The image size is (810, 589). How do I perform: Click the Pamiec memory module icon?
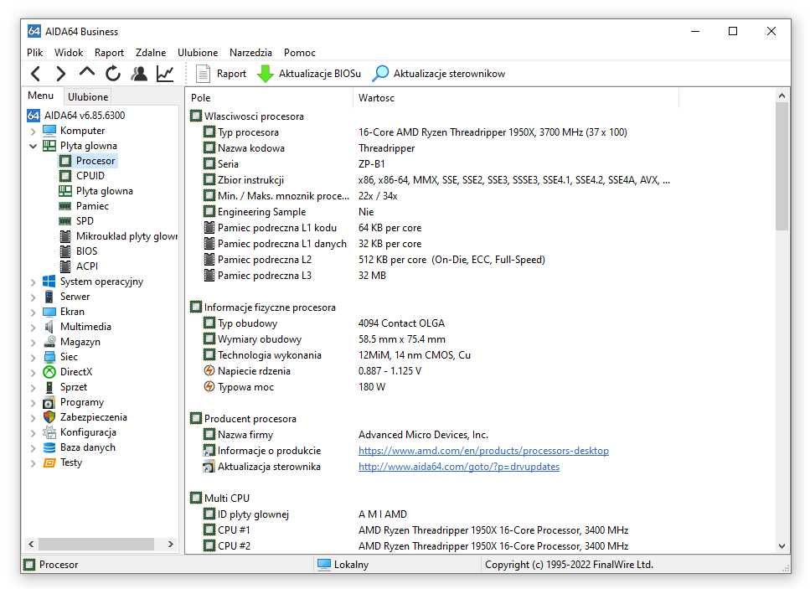click(x=65, y=206)
